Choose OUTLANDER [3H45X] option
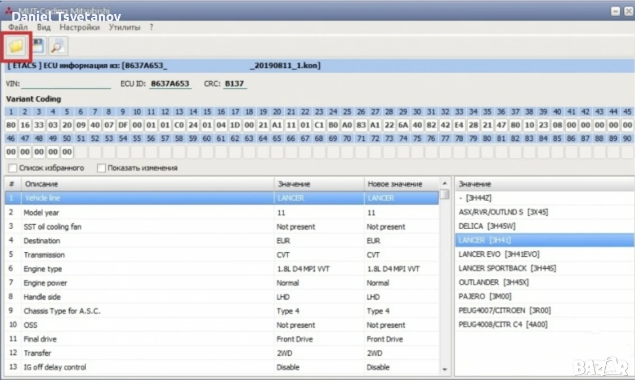The height and width of the screenshot is (383, 635). tap(545, 282)
